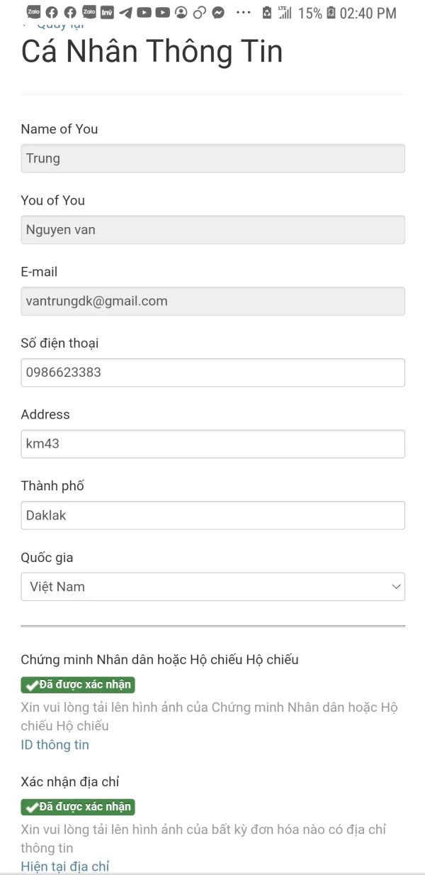Image resolution: width=425 pixels, height=875 pixels.
Task: Tap the battery status icon
Action: tap(331, 13)
